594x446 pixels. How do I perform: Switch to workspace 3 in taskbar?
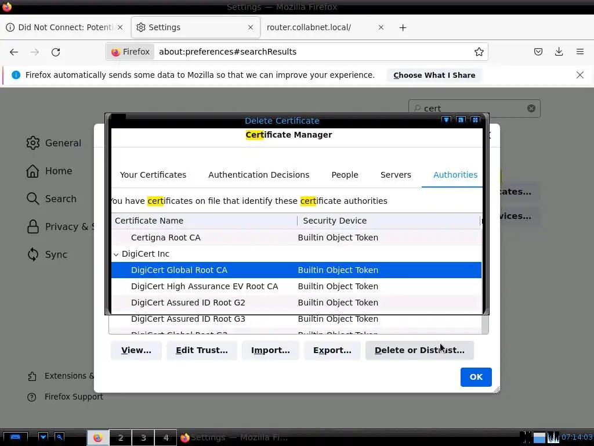(x=143, y=438)
